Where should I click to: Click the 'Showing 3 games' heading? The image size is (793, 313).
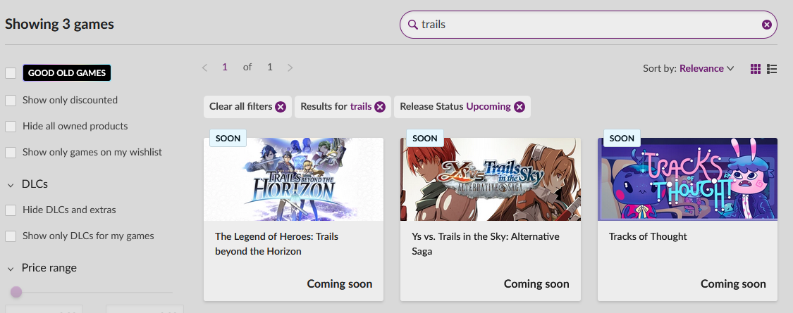(x=60, y=24)
